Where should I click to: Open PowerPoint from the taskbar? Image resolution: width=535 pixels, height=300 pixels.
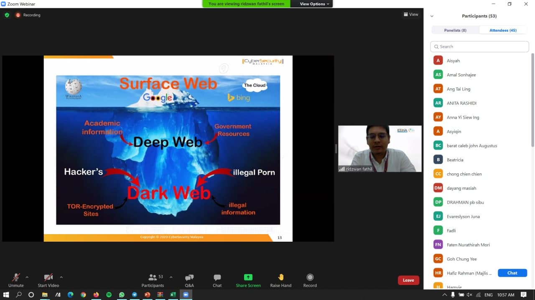click(x=147, y=295)
